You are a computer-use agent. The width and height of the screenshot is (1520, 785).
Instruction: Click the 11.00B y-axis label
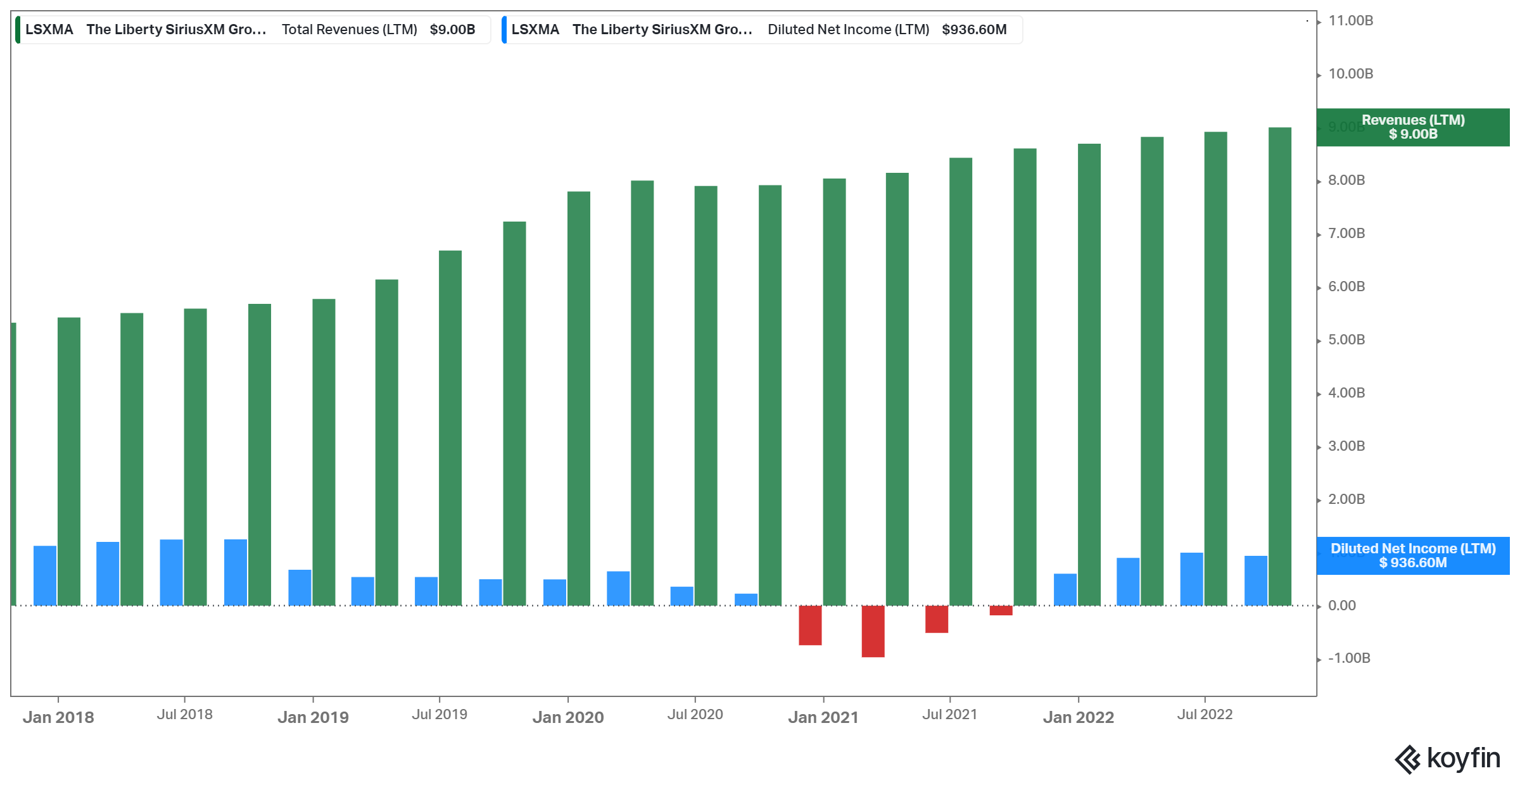click(x=1350, y=21)
